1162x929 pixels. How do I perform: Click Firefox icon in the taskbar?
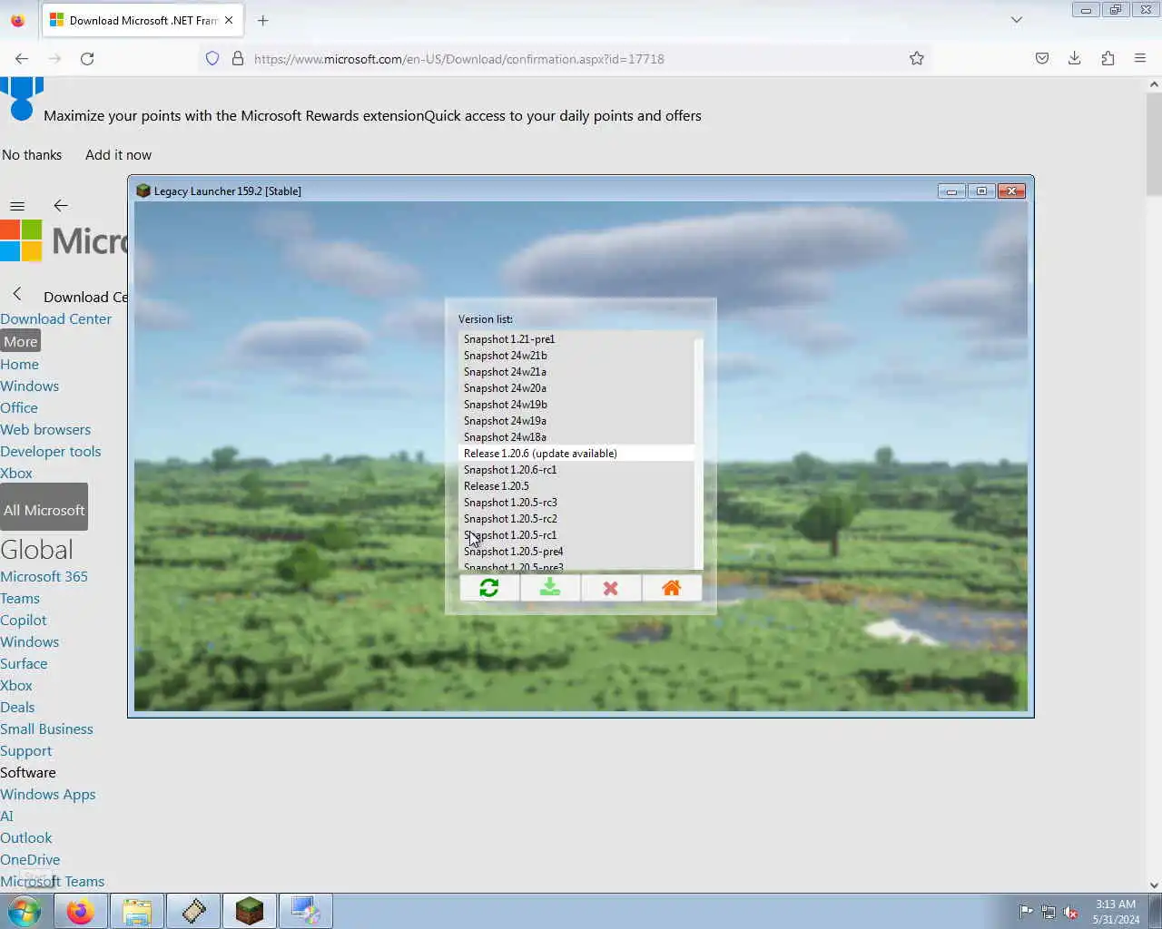(x=81, y=911)
